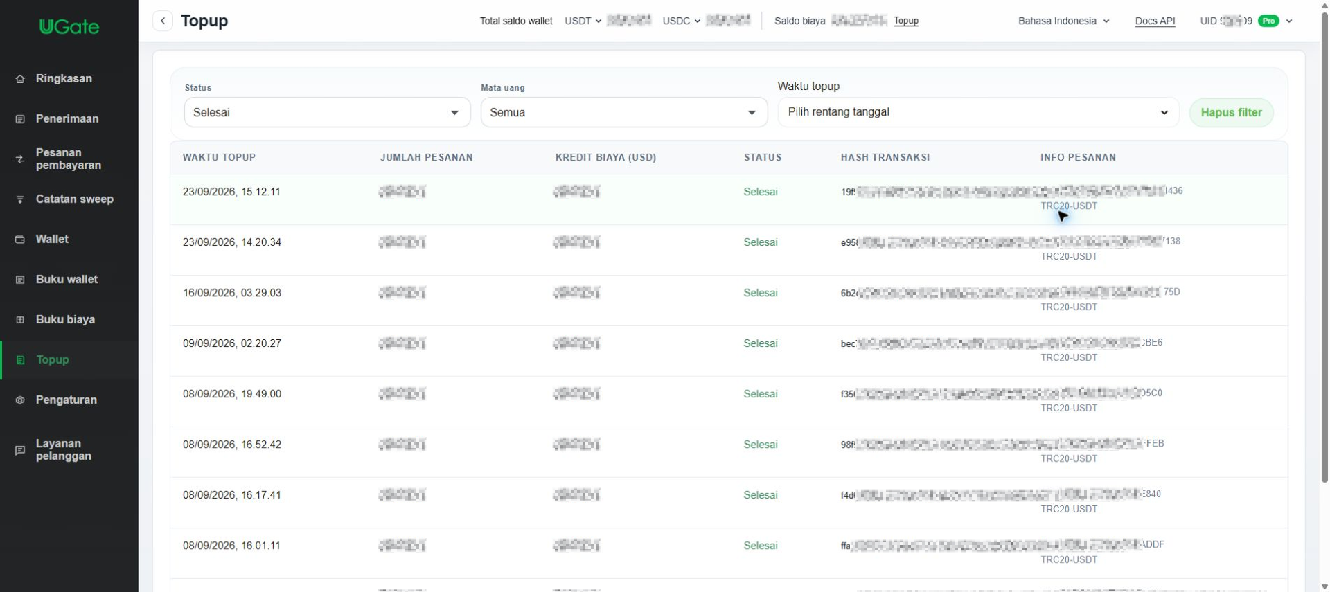Click the Buku biaya icon
Viewport: 1330px width, 592px height.
[20, 320]
